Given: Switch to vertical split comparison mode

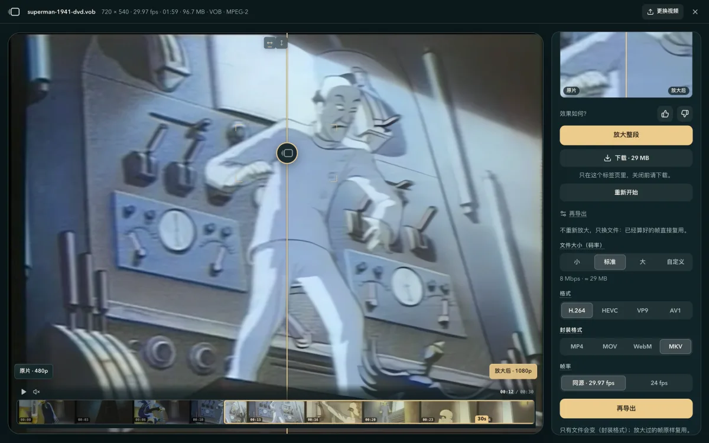Looking at the screenshot, I should coord(281,43).
